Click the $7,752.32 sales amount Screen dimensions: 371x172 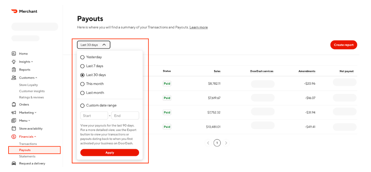[x=214, y=112]
